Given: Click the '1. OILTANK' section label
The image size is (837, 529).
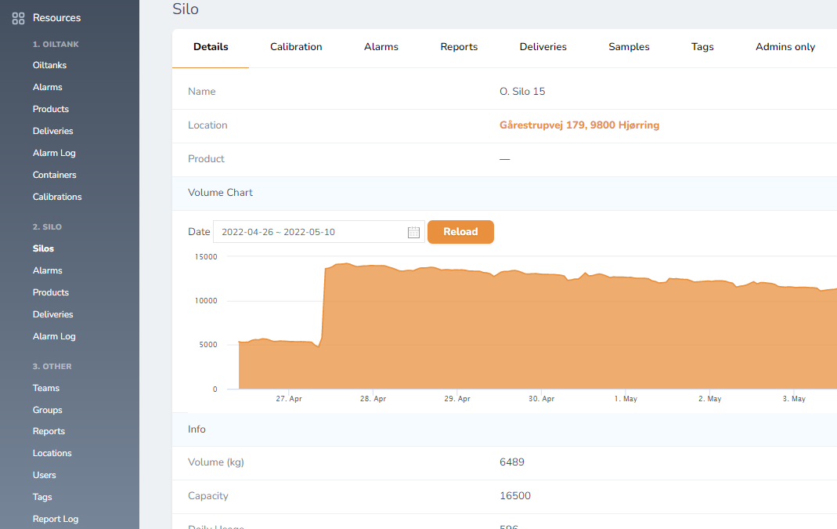Looking at the screenshot, I should coord(56,45).
